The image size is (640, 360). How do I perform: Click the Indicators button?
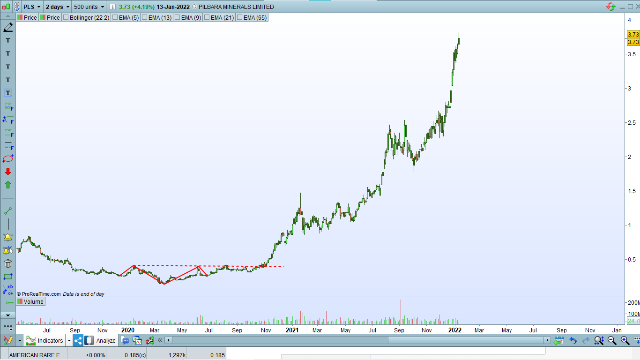[45, 341]
